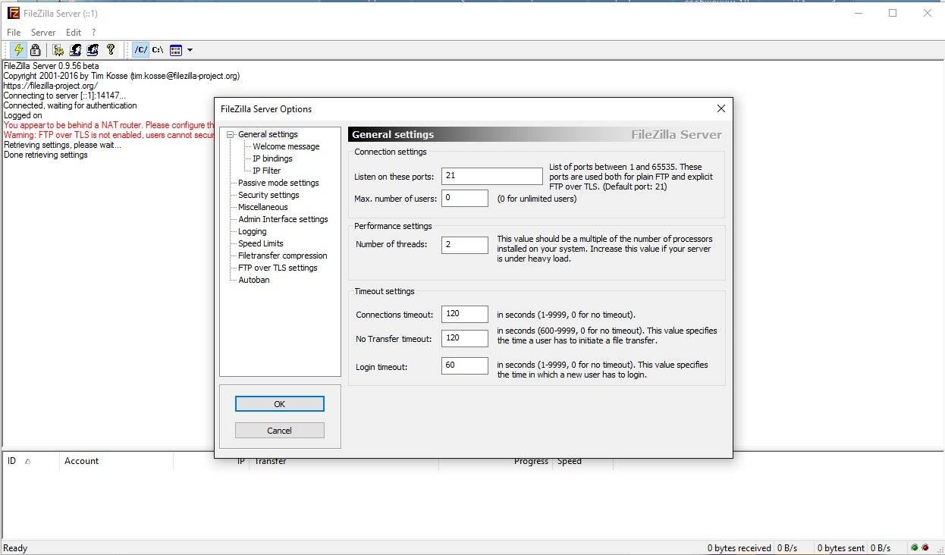
Task: Focus the Listen on these ports field
Action: (492, 176)
